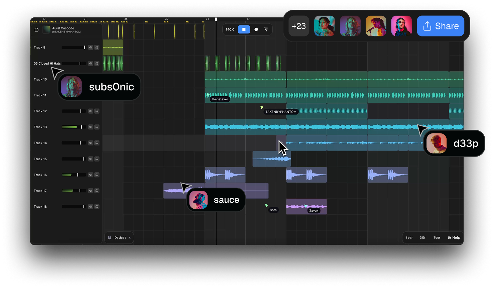Click Tour in the bottom bar

(437, 237)
